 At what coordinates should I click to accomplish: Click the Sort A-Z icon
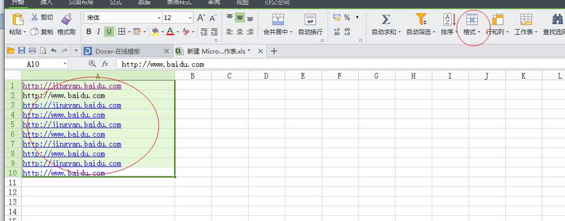[449, 19]
